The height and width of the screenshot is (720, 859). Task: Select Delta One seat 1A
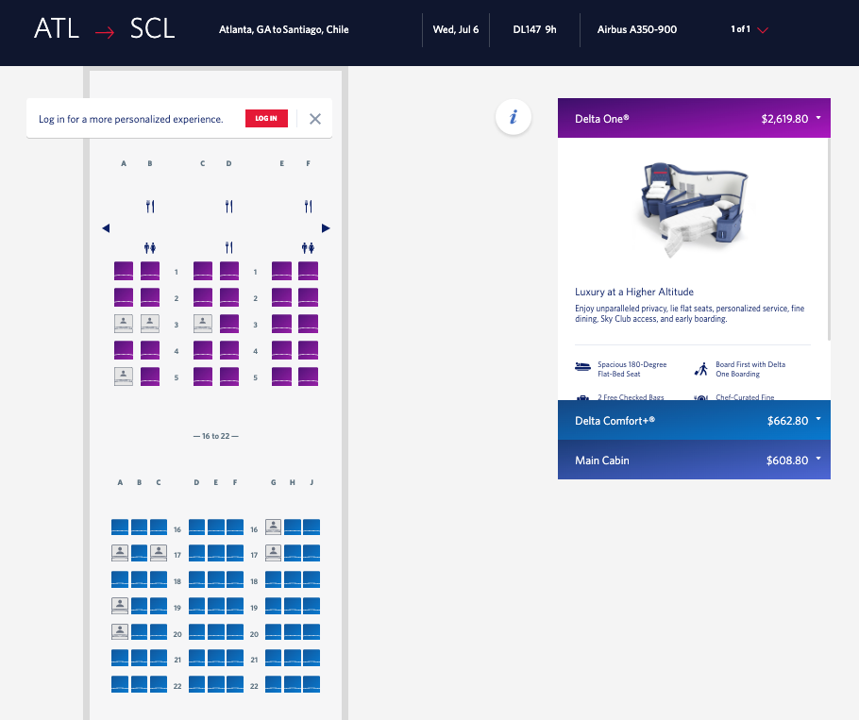[124, 272]
